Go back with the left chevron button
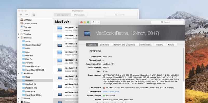208x103 pixels. (x=93, y=22)
